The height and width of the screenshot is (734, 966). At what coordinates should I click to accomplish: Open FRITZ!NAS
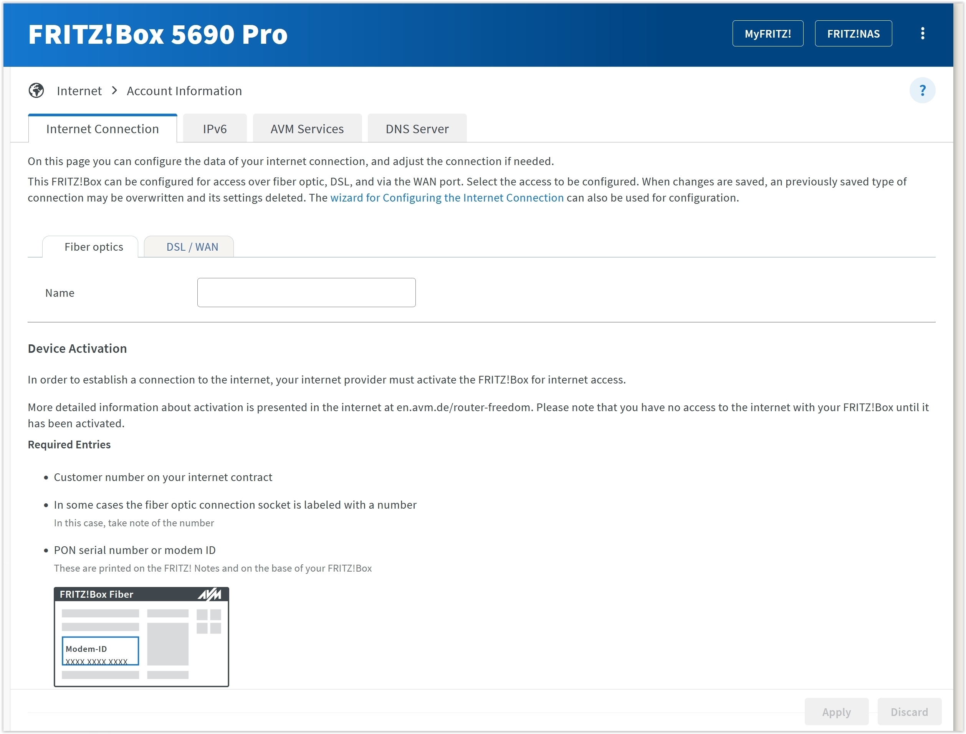click(853, 34)
